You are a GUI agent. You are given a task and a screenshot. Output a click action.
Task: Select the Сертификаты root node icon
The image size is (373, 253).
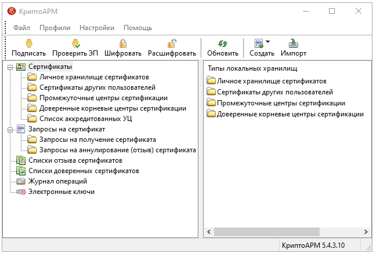21,67
